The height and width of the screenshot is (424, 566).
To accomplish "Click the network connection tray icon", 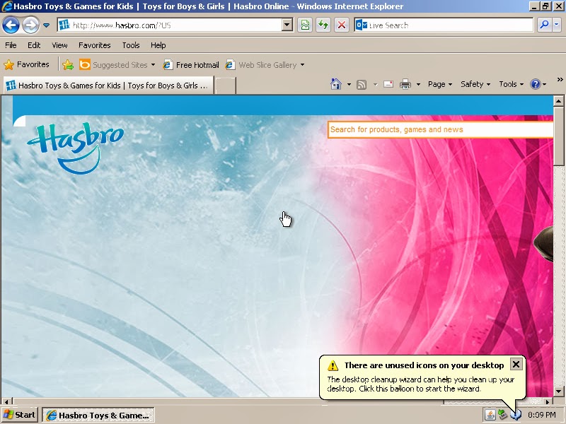I will tap(502, 415).
